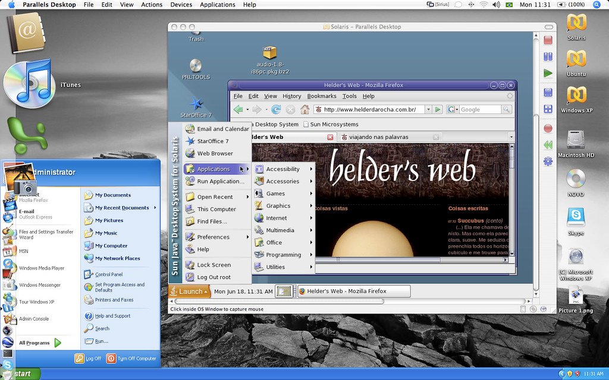
Task: Click the Firefox search magnifier button
Action: coord(506,110)
